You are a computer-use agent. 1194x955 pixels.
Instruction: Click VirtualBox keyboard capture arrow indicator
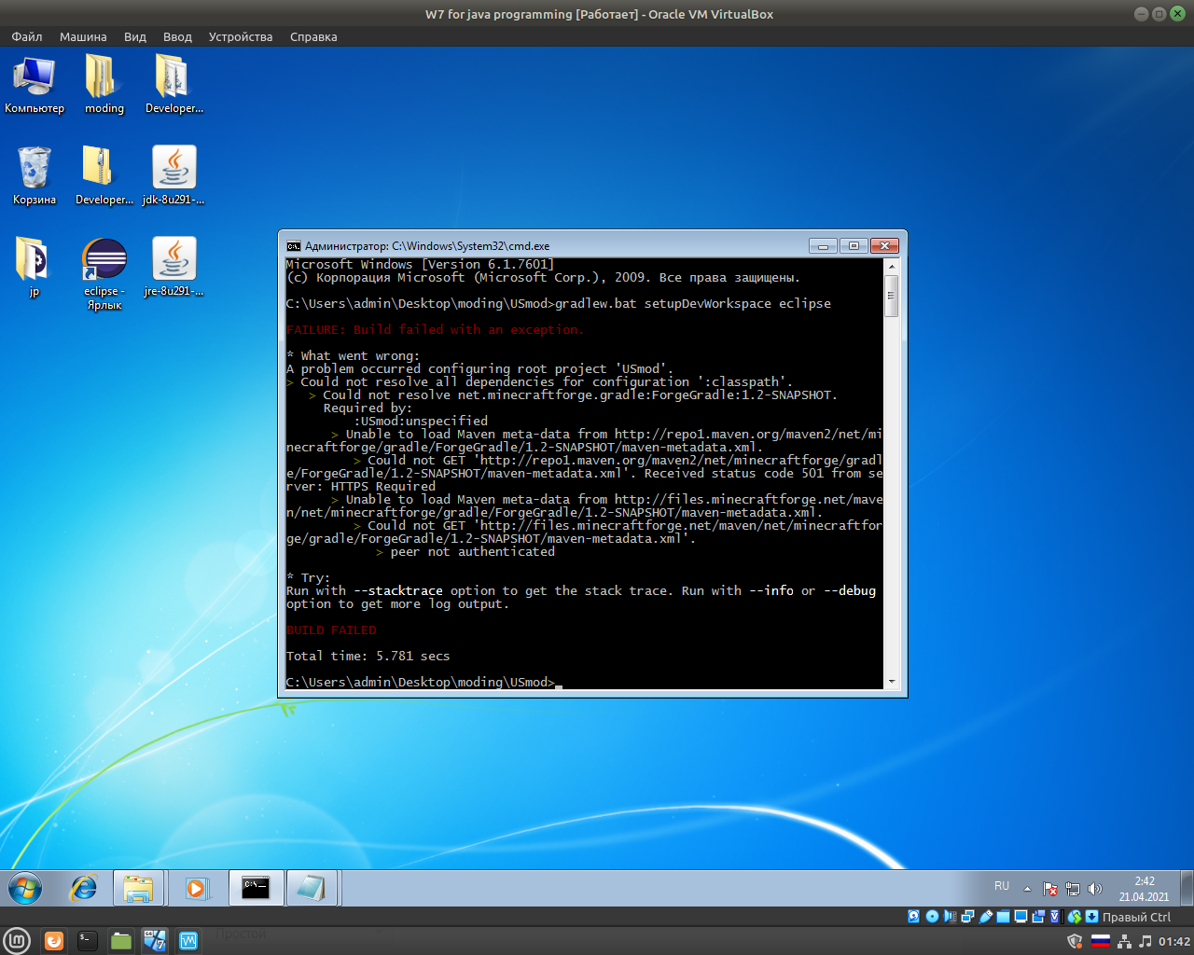(1091, 917)
